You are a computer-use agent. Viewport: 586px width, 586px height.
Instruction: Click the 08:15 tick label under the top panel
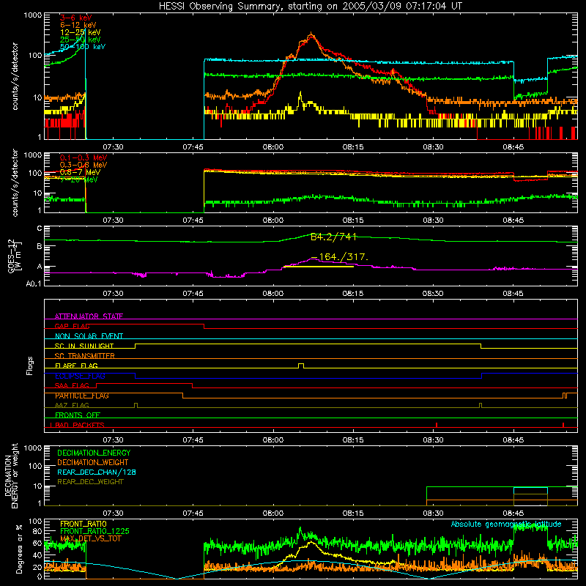tap(353, 147)
